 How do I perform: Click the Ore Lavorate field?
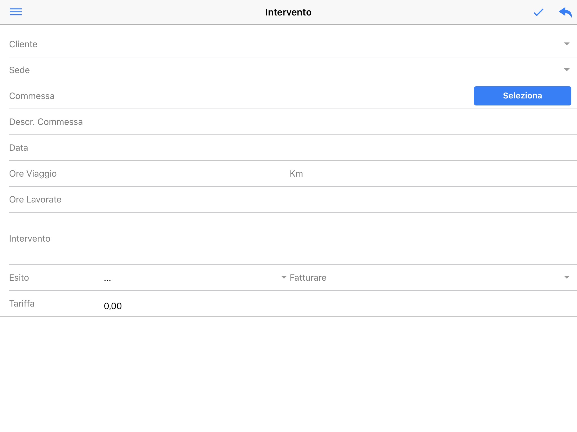[x=293, y=199]
